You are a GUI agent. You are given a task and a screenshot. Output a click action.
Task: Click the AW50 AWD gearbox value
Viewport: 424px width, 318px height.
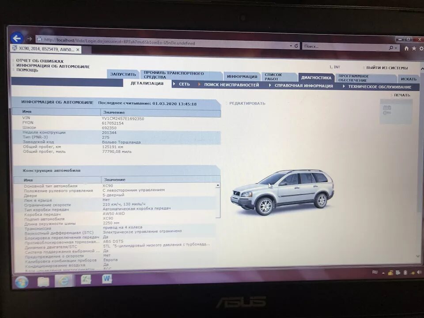(114, 213)
